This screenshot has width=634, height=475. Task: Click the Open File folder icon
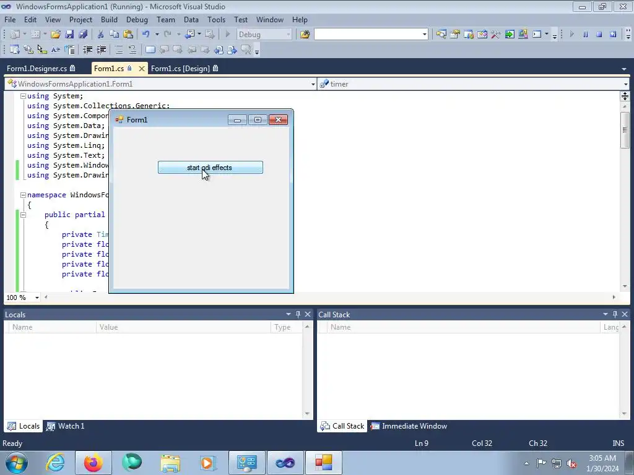(55, 35)
